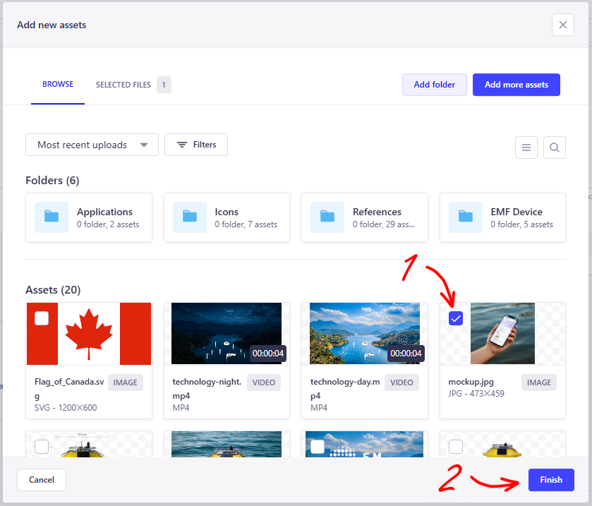Uncheck the mockup.jpg asset checkbox
The width and height of the screenshot is (592, 506).
tap(456, 318)
